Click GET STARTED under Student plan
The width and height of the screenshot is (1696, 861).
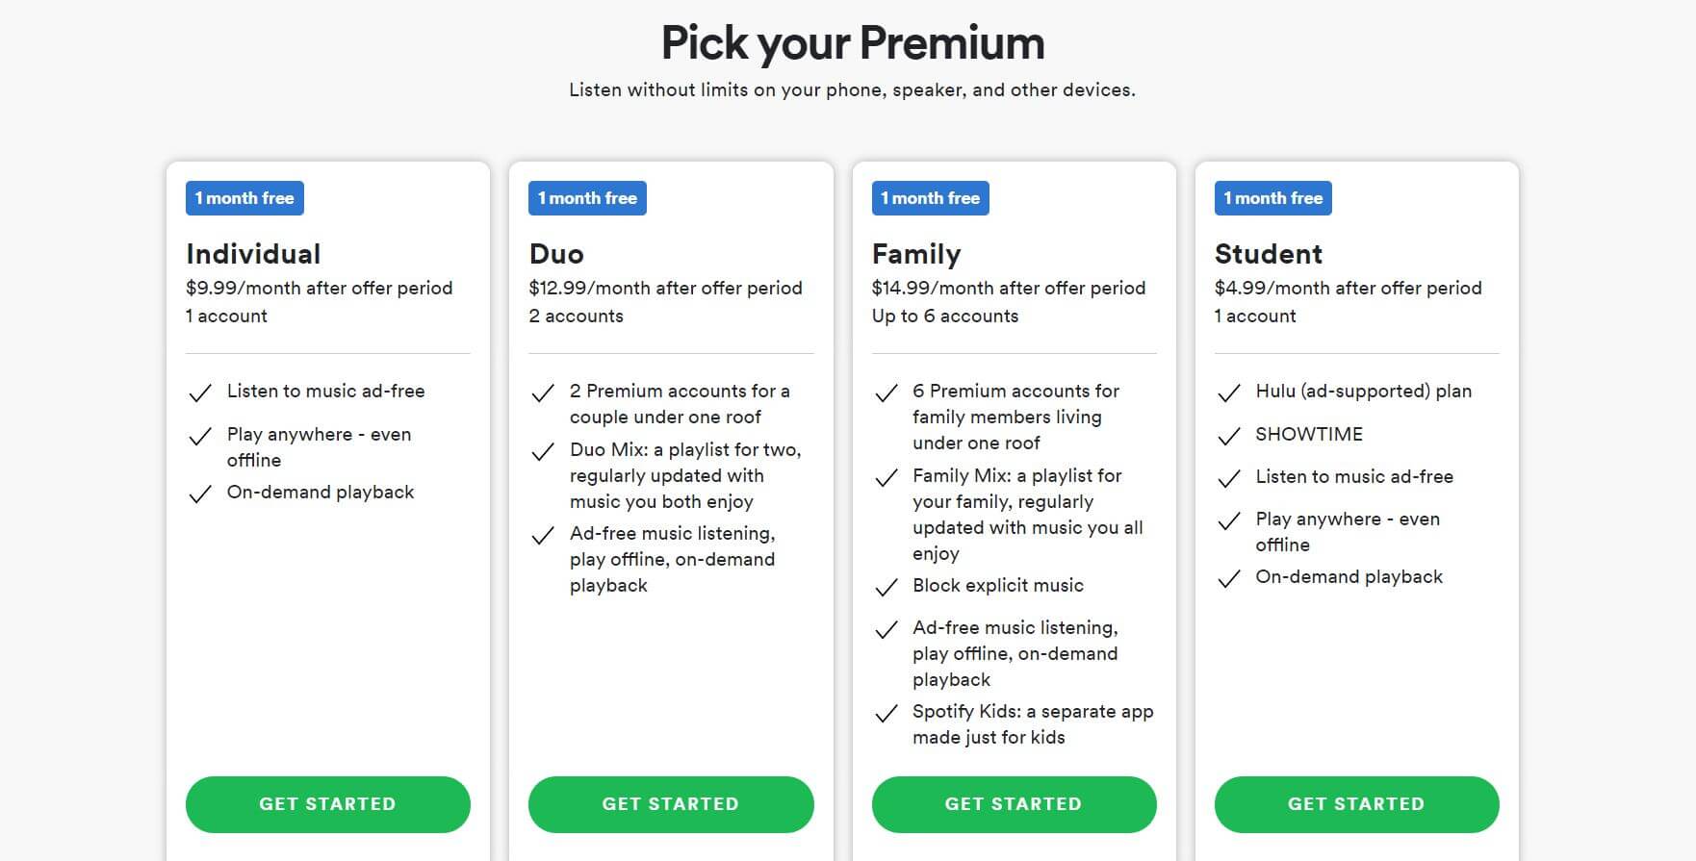coord(1356,804)
